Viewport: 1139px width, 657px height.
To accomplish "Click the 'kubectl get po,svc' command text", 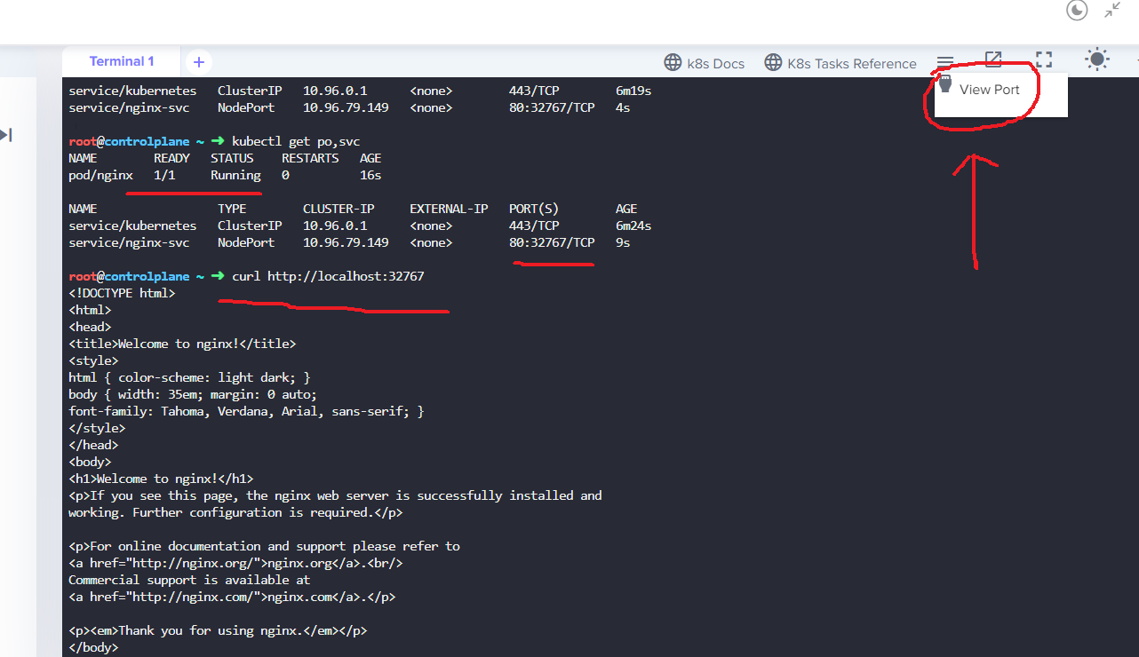I will [296, 142].
